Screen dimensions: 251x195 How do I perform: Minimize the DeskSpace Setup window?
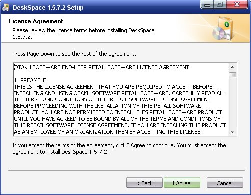click(x=207, y=5)
